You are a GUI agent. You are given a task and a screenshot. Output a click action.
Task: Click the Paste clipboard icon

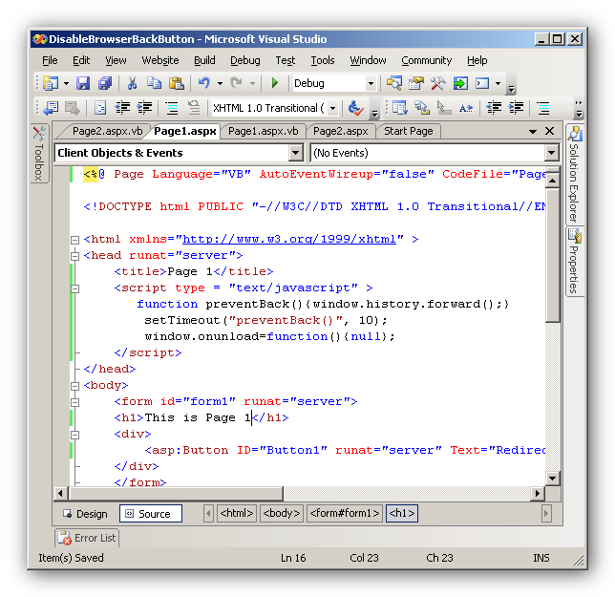[x=176, y=84]
